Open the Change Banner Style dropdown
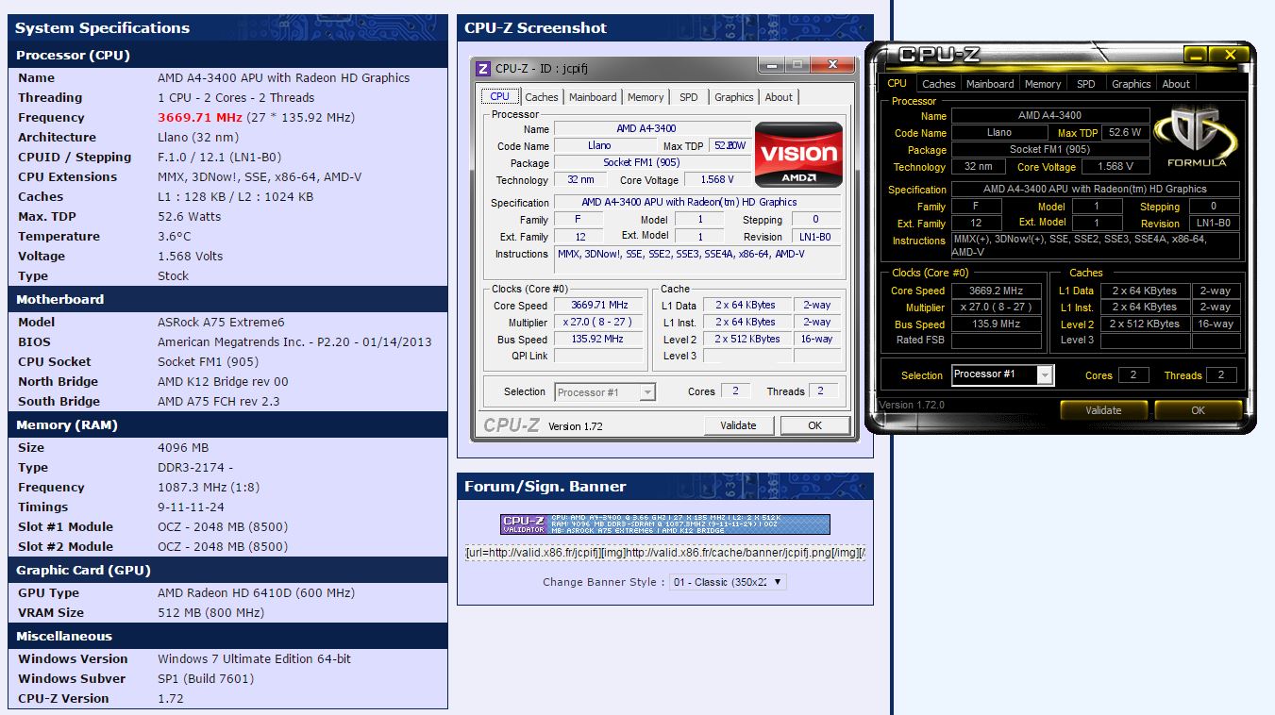Viewport: 1275px width, 715px height. [728, 582]
